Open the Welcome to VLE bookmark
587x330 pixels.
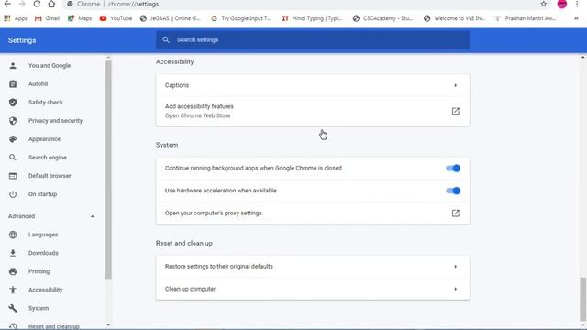click(x=454, y=18)
